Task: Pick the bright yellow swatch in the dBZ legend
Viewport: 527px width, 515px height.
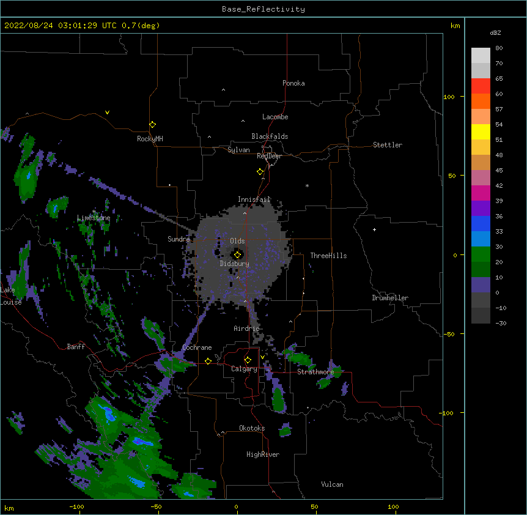Action: [481, 132]
